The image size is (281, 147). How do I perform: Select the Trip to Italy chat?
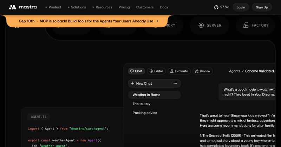pos(142,104)
